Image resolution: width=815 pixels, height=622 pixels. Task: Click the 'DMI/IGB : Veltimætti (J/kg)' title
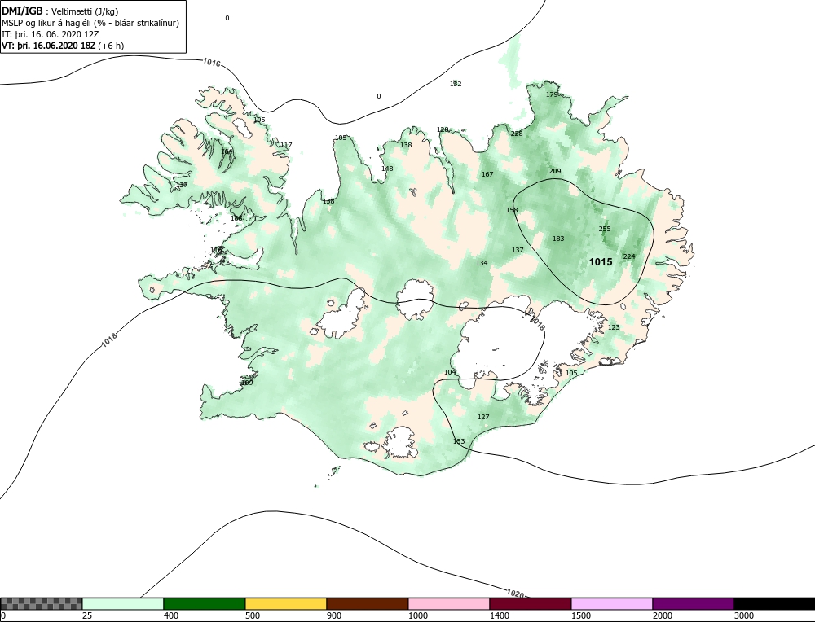coord(60,11)
